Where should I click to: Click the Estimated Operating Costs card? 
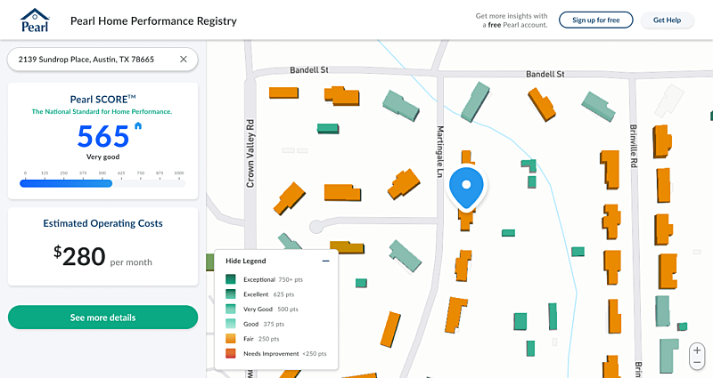tap(102, 246)
